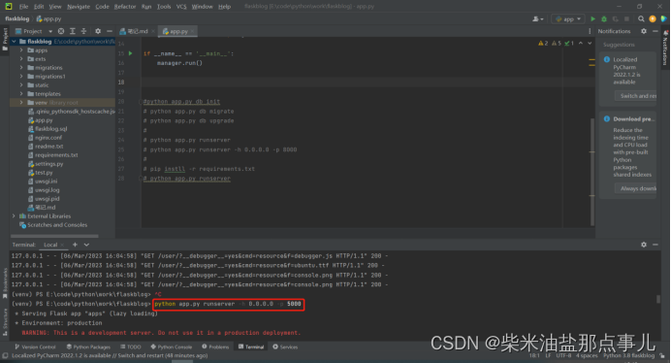
Task: Add new terminal session plus icon
Action: tap(75, 245)
